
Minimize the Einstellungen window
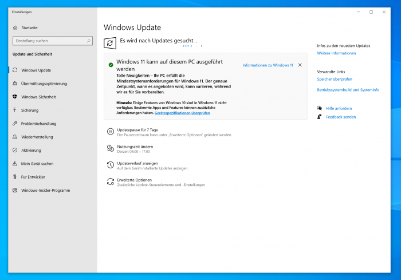pos(358,12)
